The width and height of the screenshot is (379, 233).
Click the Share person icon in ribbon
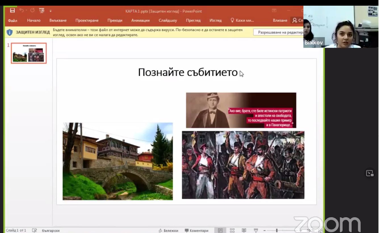coord(295,20)
